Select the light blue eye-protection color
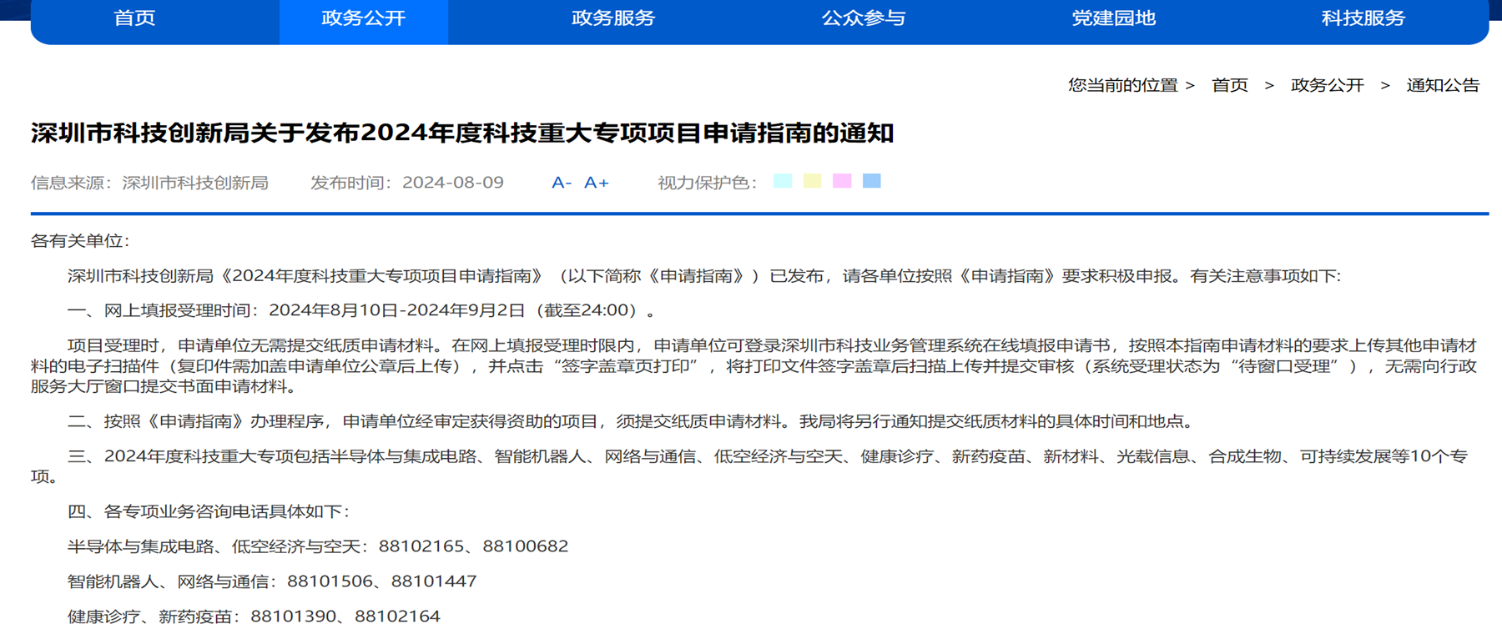The image size is (1502, 639). click(x=871, y=181)
